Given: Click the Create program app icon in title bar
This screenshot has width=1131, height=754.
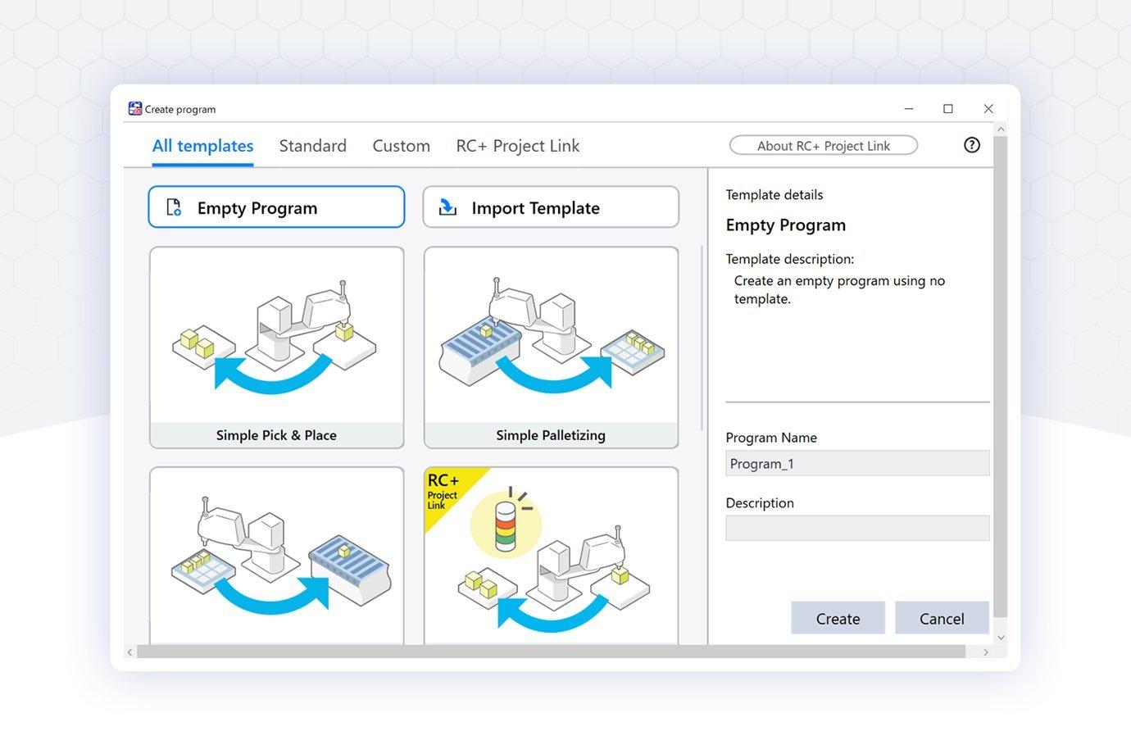Looking at the screenshot, I should tap(135, 109).
